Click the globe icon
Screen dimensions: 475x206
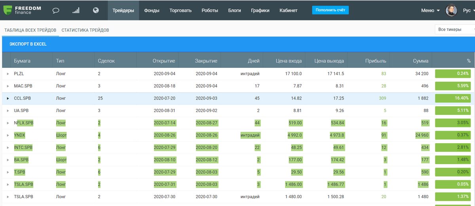96,10
